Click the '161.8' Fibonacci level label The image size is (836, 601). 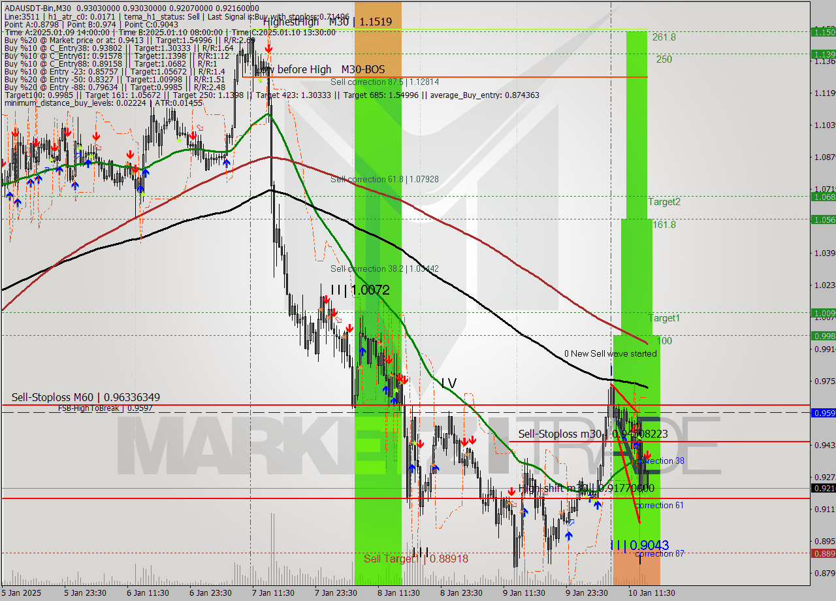(x=664, y=225)
